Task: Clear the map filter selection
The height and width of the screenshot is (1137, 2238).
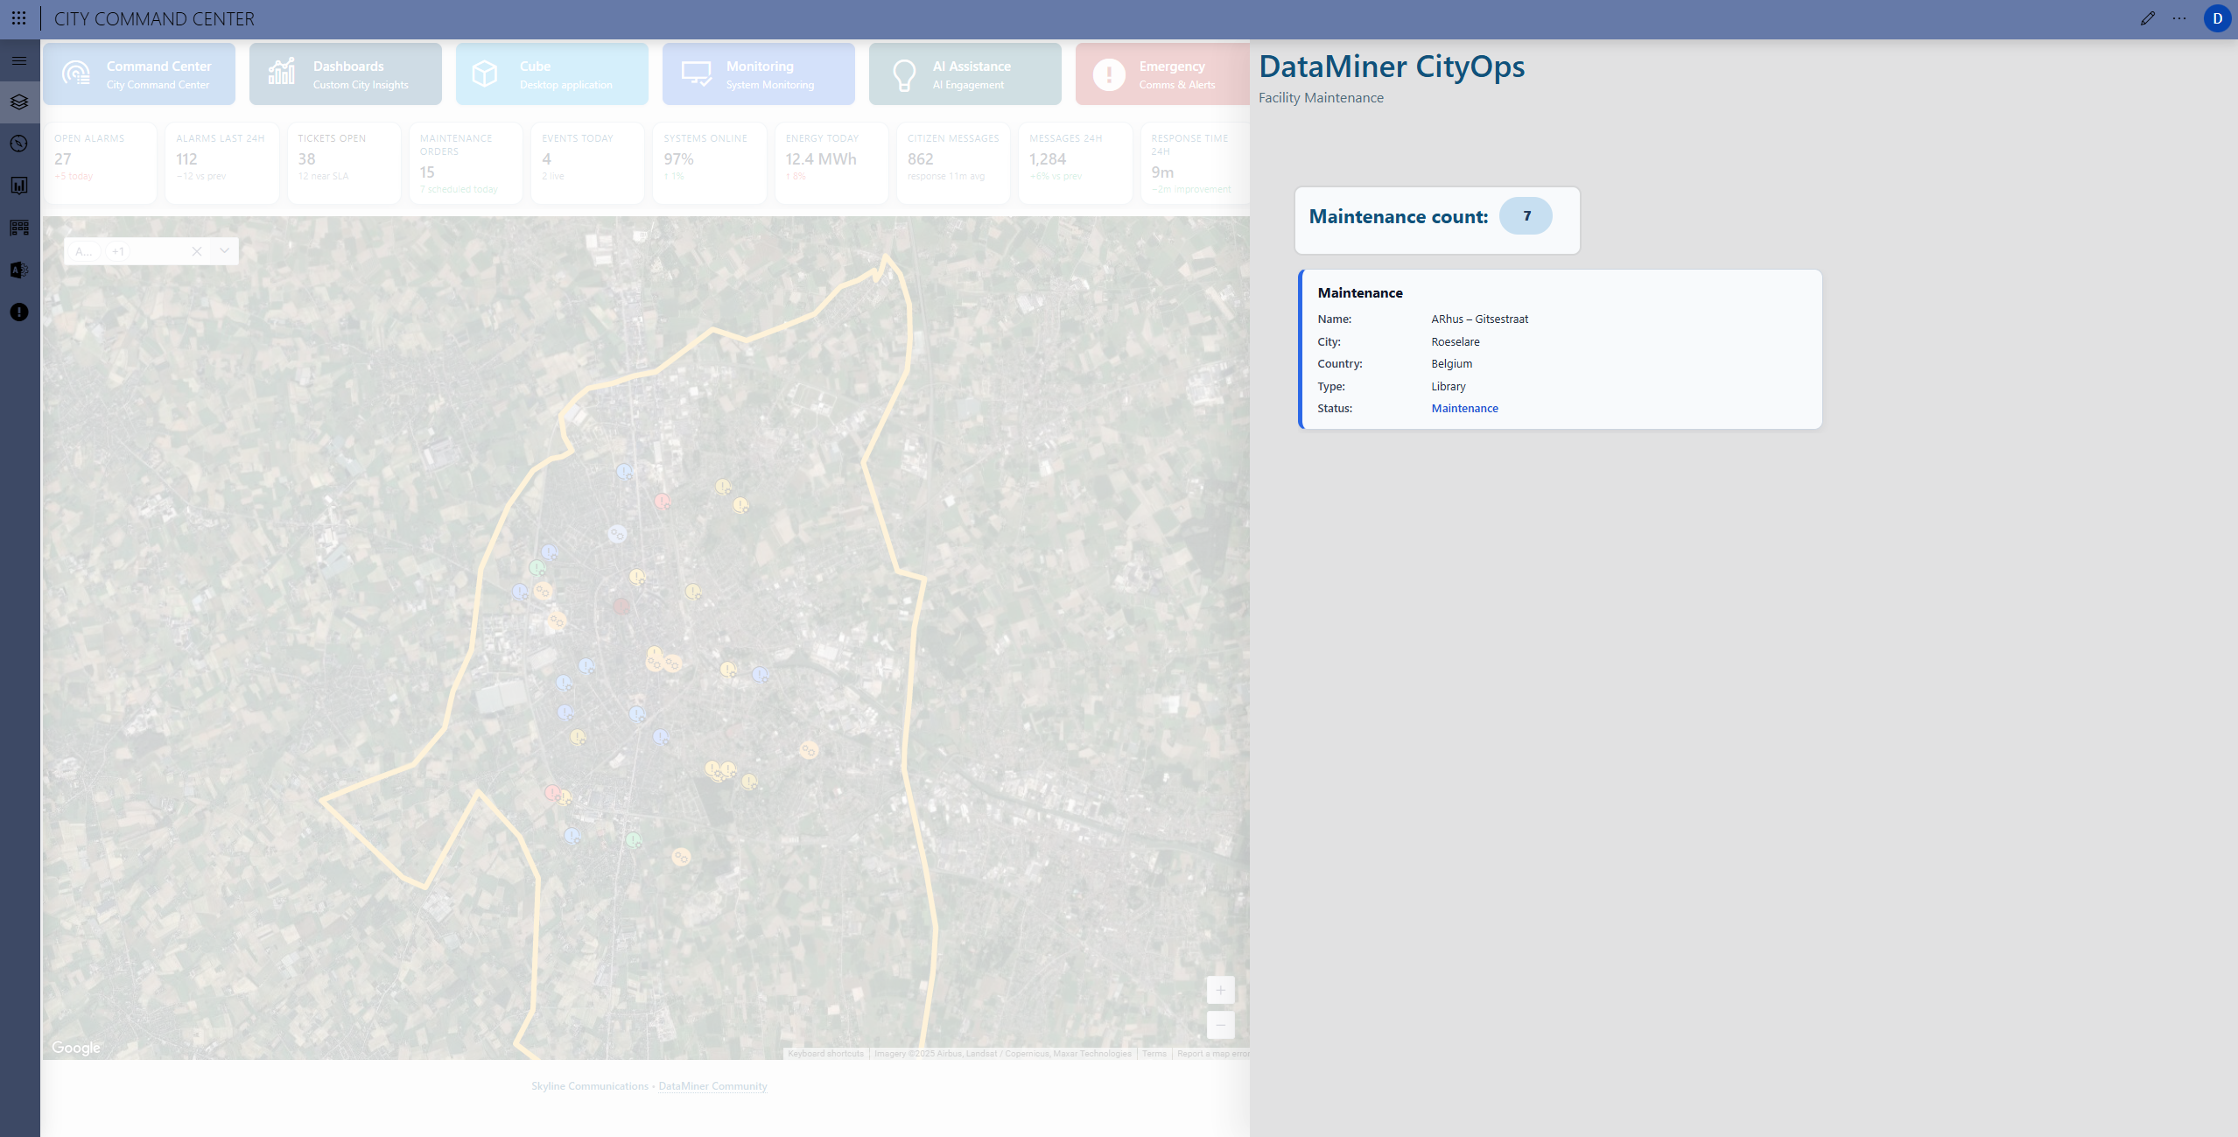Action: (x=197, y=251)
